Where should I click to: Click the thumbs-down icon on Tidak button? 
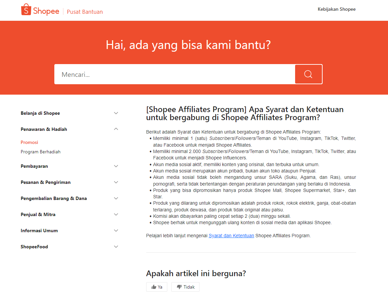pyautogui.click(x=179, y=287)
